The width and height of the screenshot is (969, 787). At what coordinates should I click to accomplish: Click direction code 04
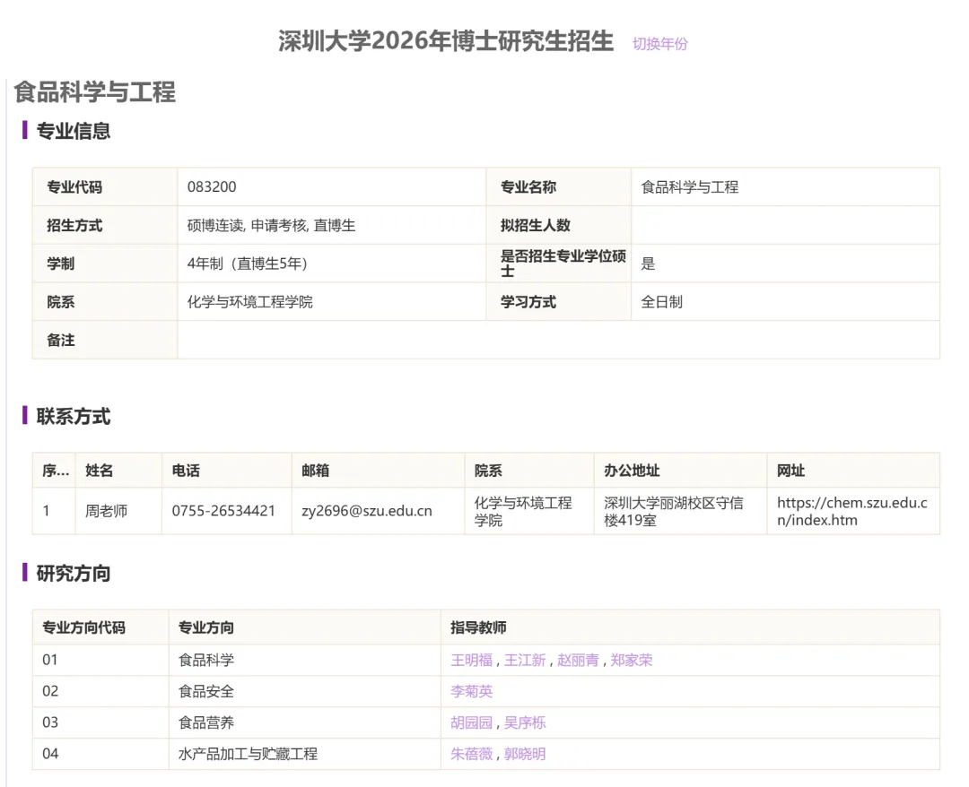tap(50, 754)
